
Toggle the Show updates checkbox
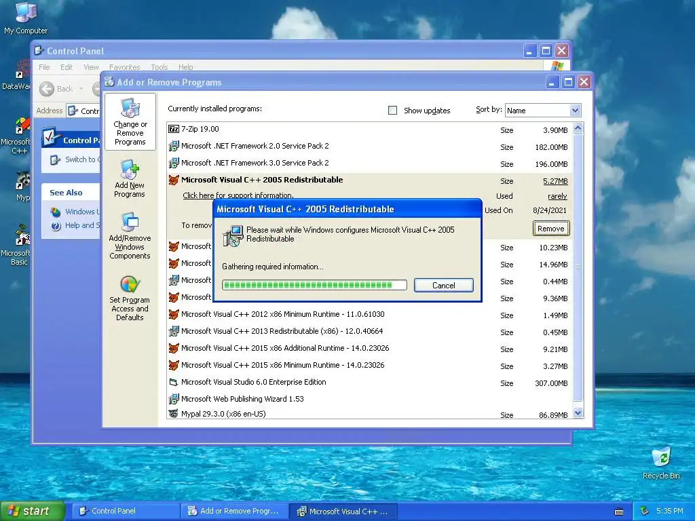(x=392, y=110)
